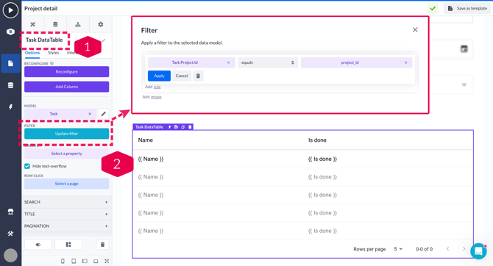This screenshot has height=266, width=493.
Task: Switch to the mobile phone viewport icon
Action: pos(63,261)
